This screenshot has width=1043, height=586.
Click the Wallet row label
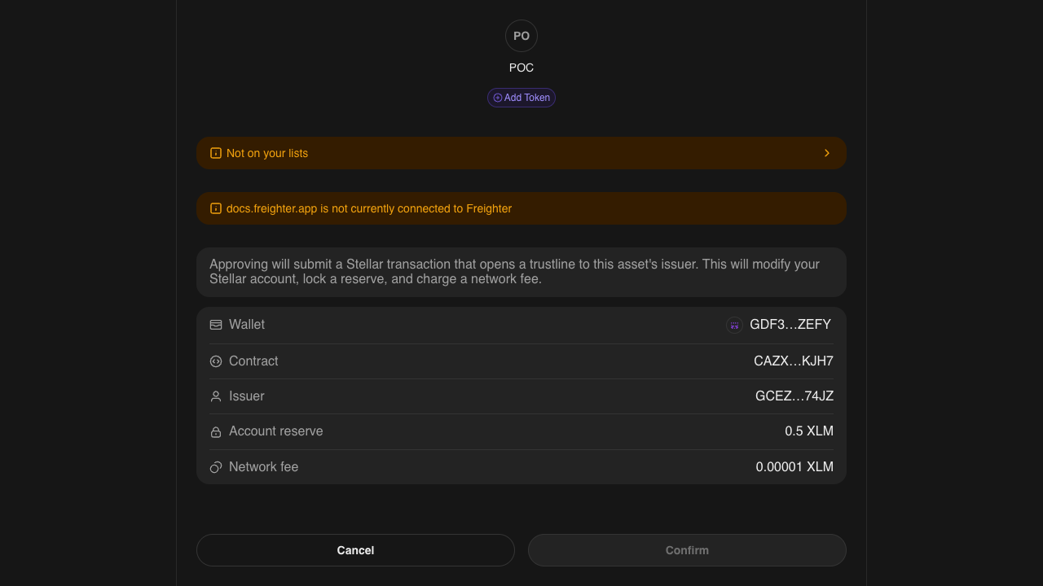point(247,325)
